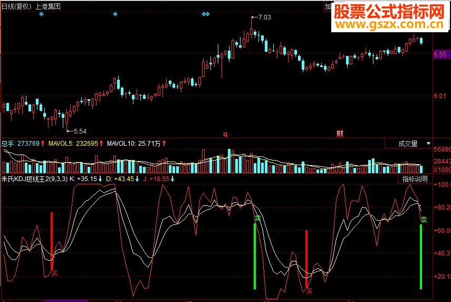The width and height of the screenshot is (451, 302).
Task: Click the 7.03 high price label
Action: (x=265, y=17)
